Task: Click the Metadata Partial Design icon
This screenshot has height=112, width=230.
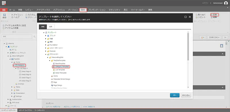Action: (x=52, y=79)
